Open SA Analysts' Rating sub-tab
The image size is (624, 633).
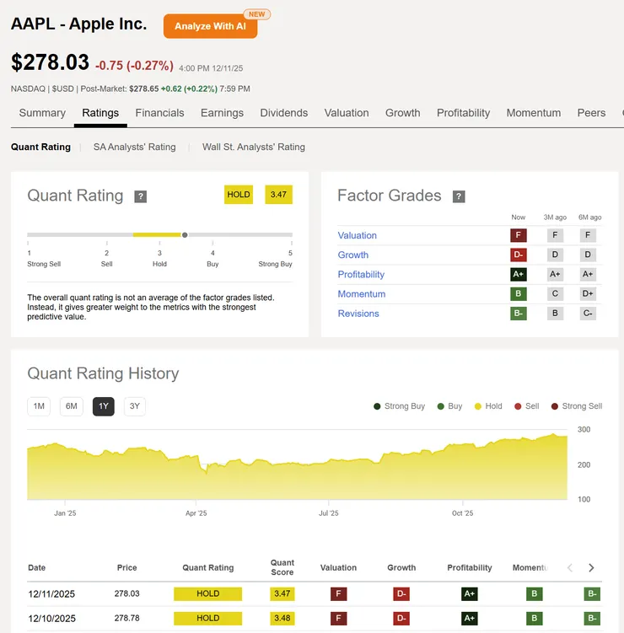pyautogui.click(x=134, y=147)
